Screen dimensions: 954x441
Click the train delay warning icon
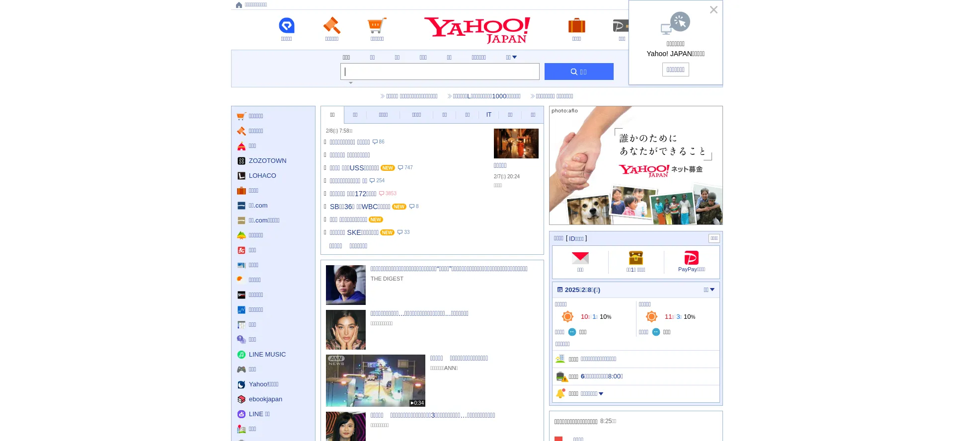(561, 376)
